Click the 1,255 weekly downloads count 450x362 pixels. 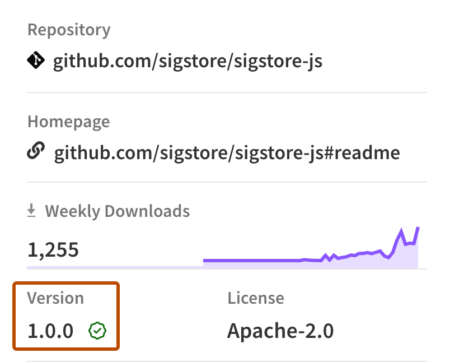click(x=53, y=249)
